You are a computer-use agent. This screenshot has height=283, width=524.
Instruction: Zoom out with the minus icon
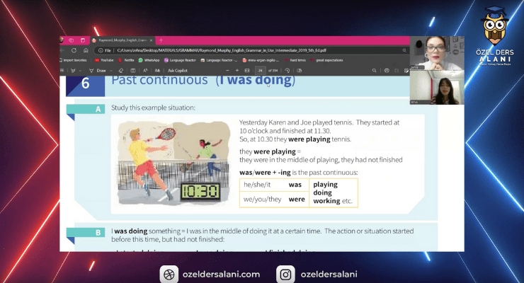click(x=228, y=71)
